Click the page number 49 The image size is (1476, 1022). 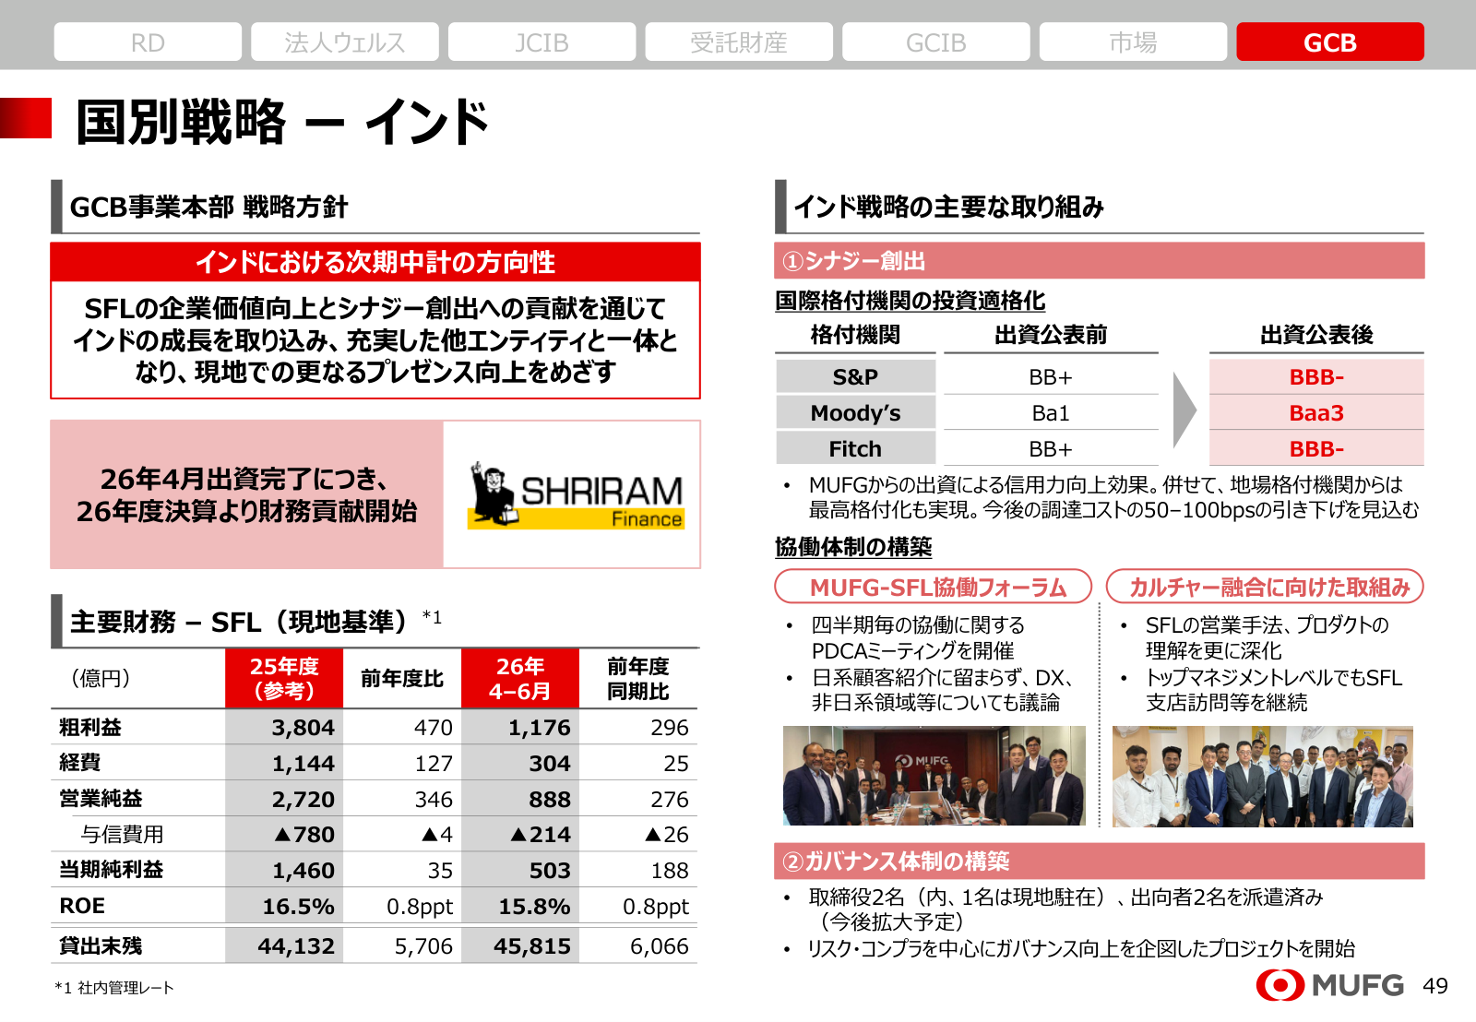coord(1435,986)
